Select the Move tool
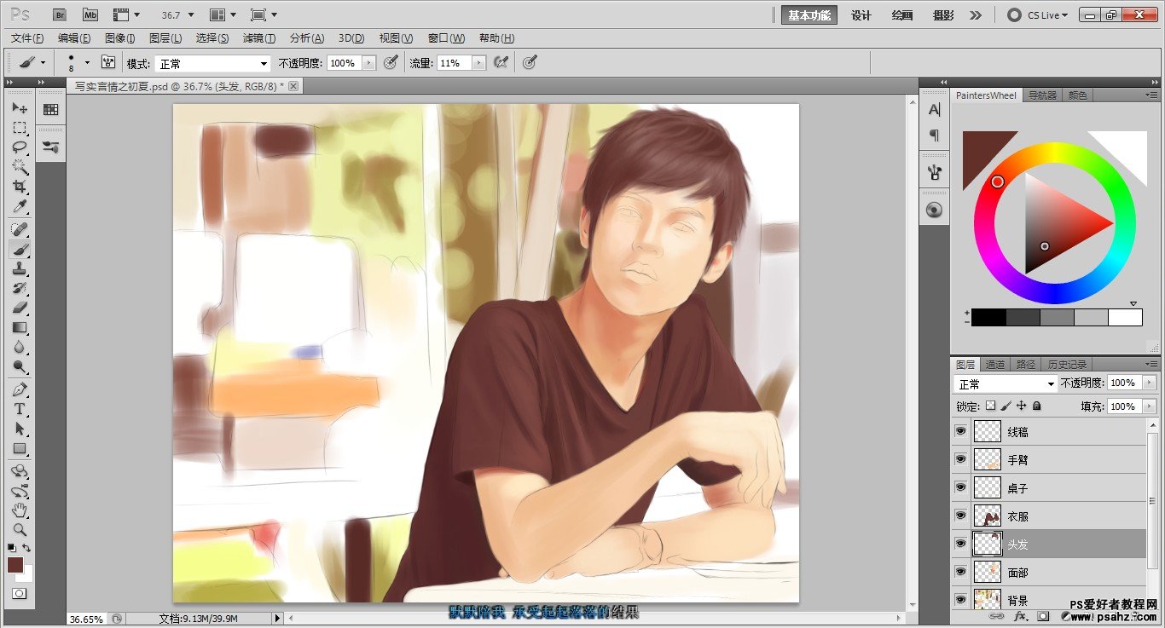The image size is (1165, 628). [x=20, y=108]
